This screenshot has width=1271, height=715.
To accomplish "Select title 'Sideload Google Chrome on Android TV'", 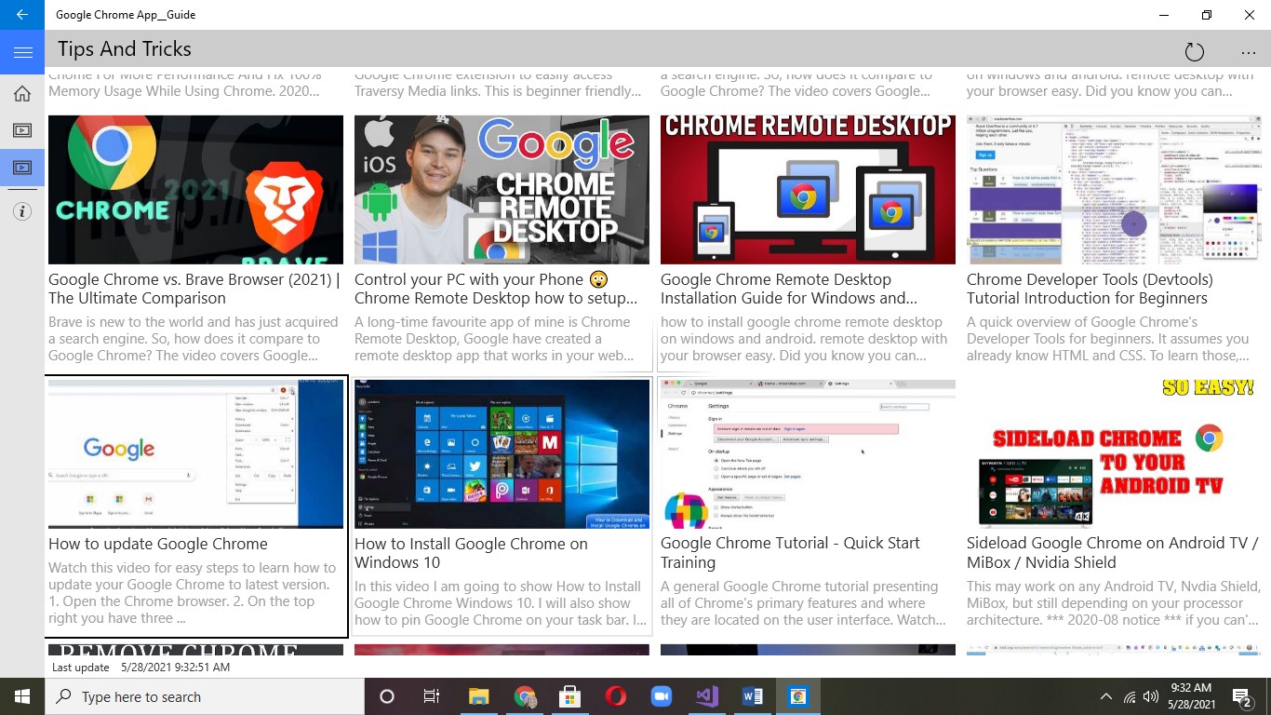I will click(x=1113, y=553).
